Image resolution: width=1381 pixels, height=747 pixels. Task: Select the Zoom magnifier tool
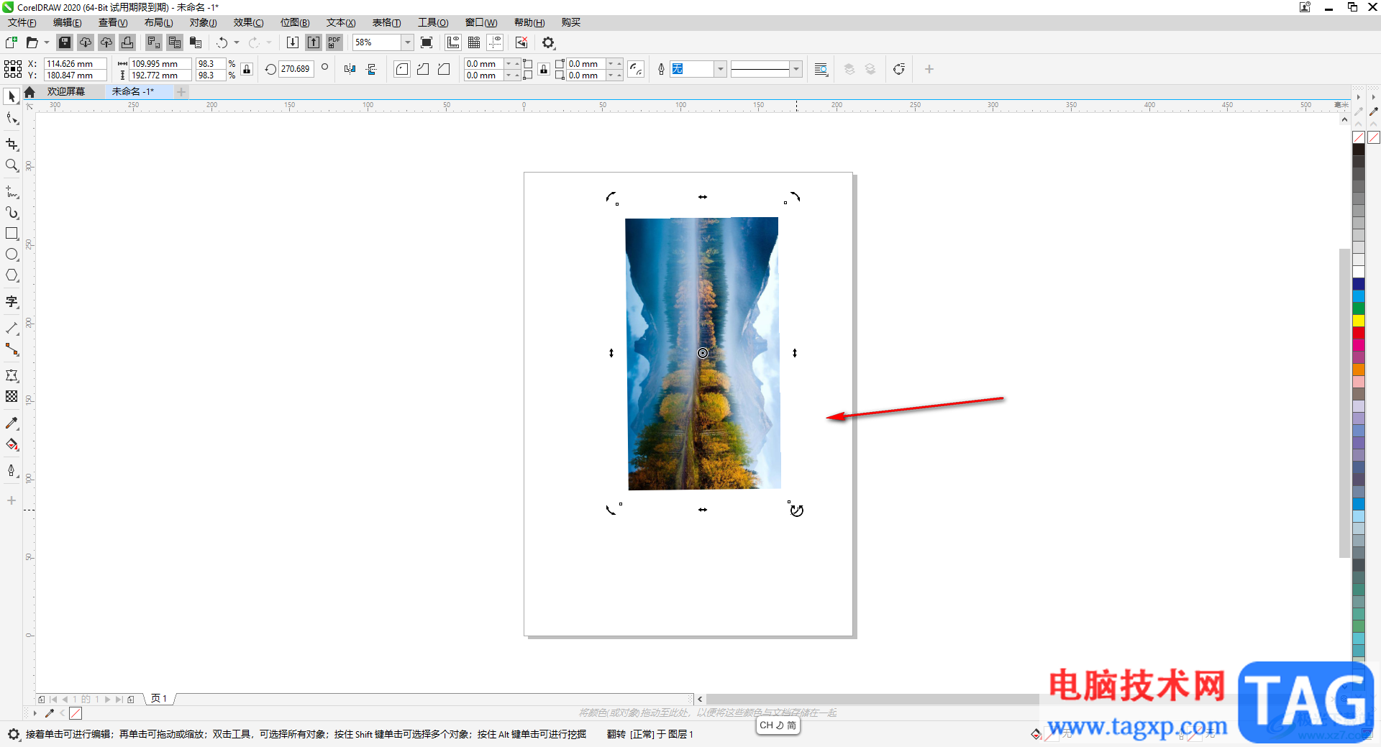tap(12, 165)
